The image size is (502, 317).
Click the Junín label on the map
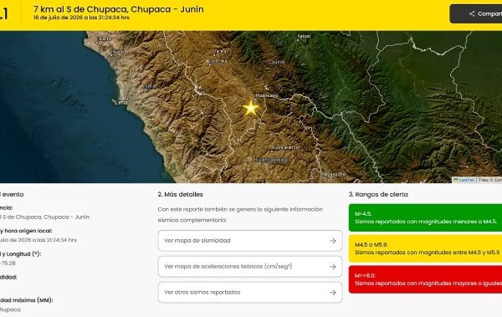279,62
